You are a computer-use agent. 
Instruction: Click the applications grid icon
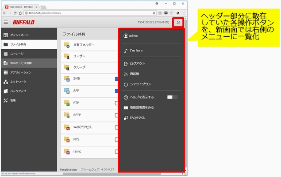6,72
